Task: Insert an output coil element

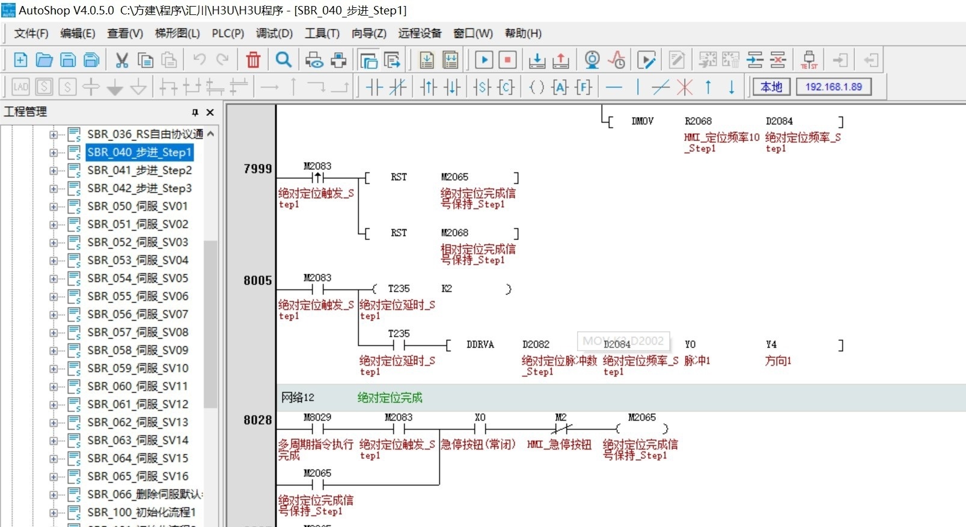Action: (x=536, y=88)
